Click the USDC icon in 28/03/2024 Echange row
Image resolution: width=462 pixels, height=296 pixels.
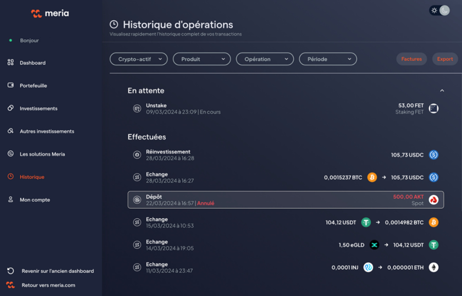click(x=433, y=177)
